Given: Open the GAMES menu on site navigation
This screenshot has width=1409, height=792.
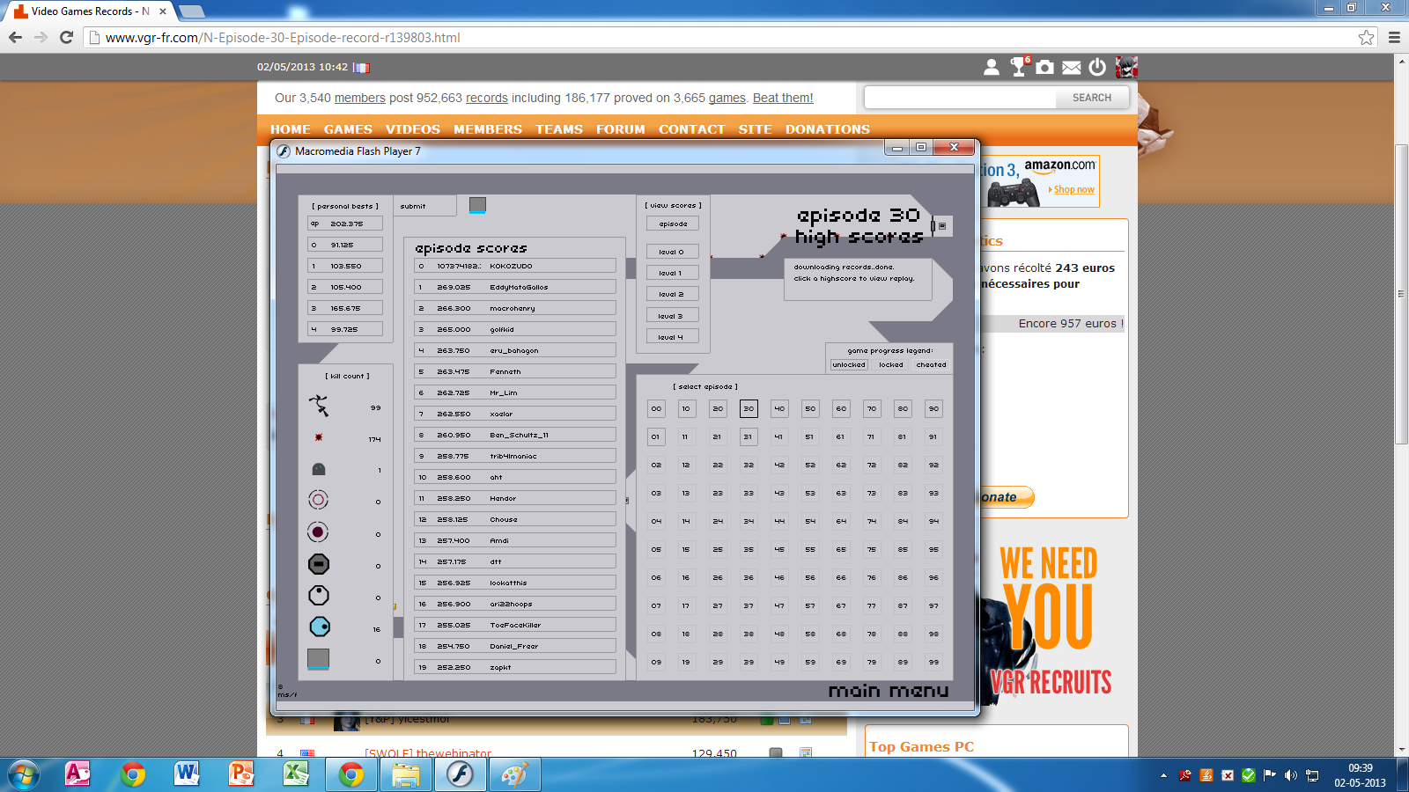Looking at the screenshot, I should [348, 129].
